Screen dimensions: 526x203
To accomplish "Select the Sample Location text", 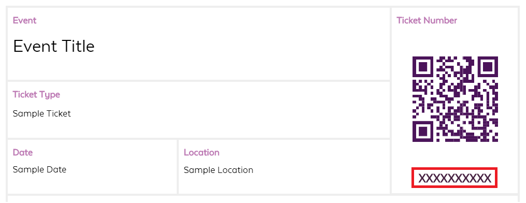I will pos(218,170).
